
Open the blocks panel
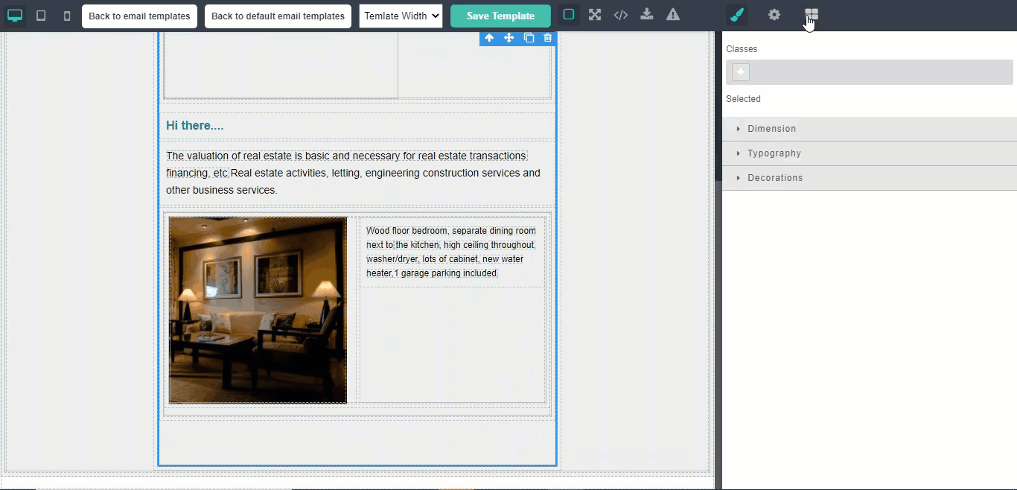coord(812,15)
